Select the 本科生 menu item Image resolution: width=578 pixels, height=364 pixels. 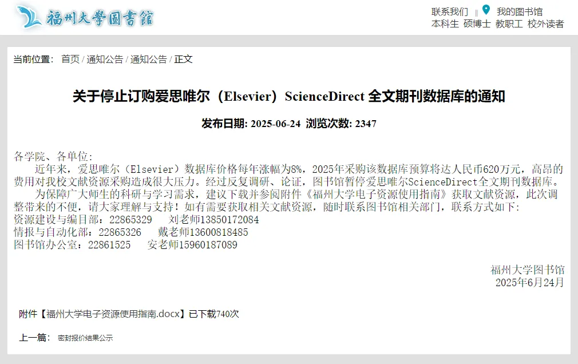[x=445, y=24]
